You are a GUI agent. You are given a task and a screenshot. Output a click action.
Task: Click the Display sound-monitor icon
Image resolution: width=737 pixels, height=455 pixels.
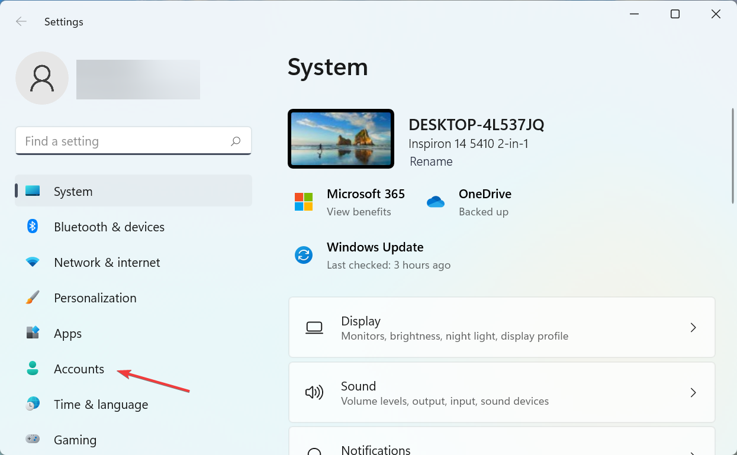coord(314,327)
